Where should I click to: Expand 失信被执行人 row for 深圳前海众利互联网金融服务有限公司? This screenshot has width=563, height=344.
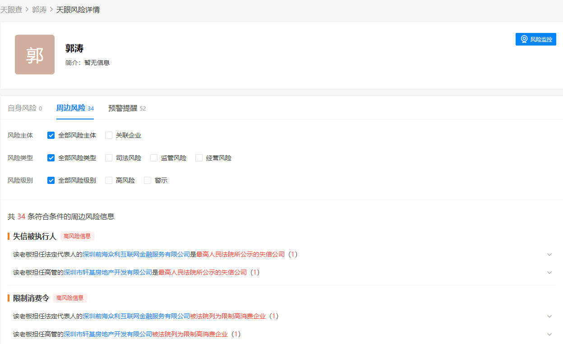(549, 254)
